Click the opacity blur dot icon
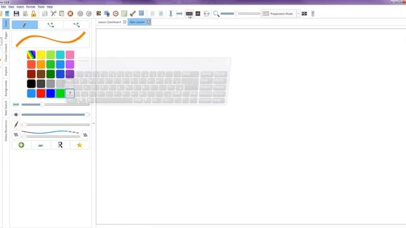Screen dimensions: 406x228 click(16, 115)
